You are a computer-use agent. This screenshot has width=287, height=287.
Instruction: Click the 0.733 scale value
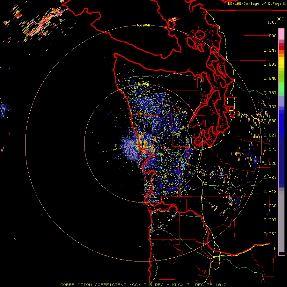[x=270, y=107]
